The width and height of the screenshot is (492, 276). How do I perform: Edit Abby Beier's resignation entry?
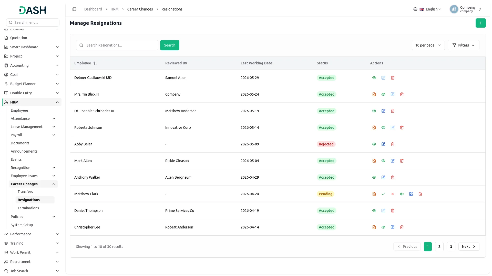[x=383, y=144]
